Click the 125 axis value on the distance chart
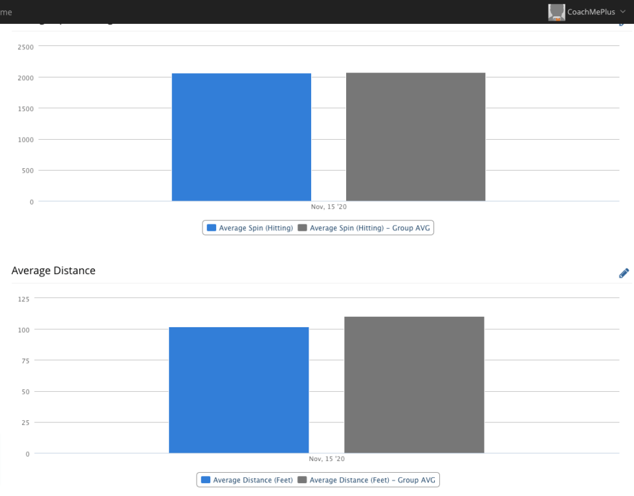Viewport: 634px width, 496px height. tap(23, 299)
